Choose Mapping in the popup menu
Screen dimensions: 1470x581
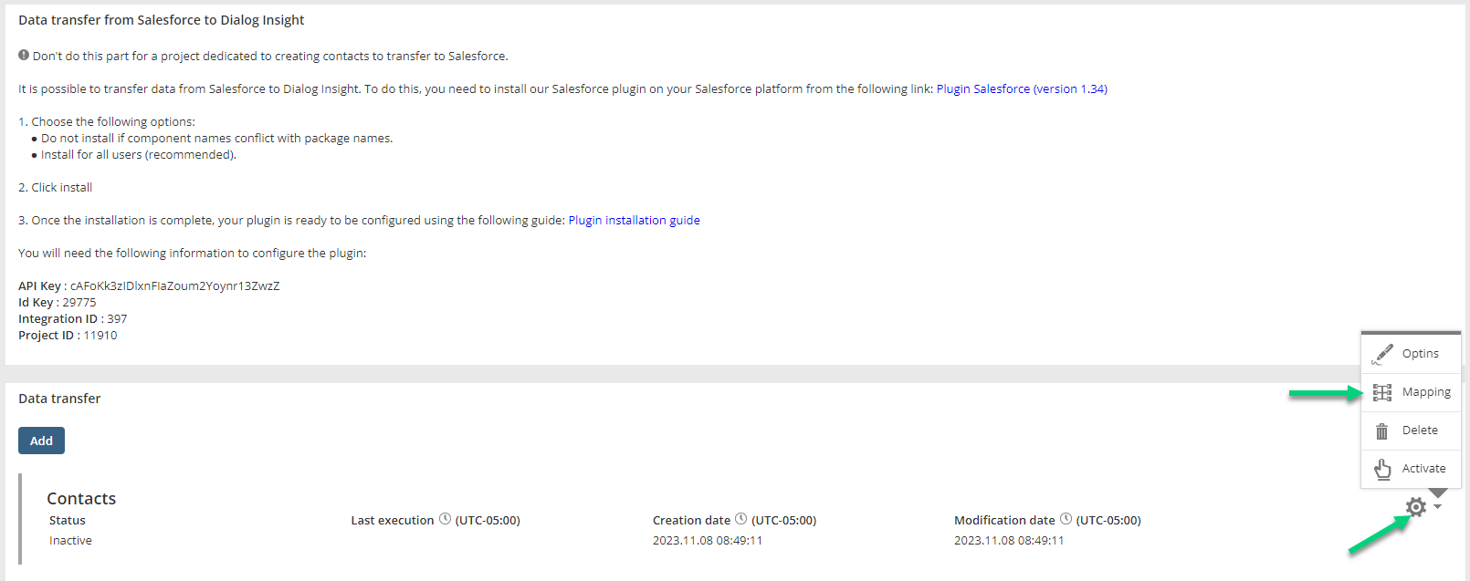tap(1412, 392)
